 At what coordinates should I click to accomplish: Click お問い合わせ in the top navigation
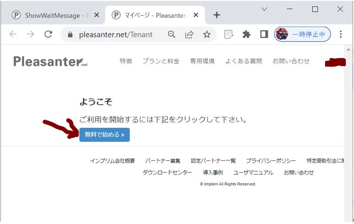(291, 61)
